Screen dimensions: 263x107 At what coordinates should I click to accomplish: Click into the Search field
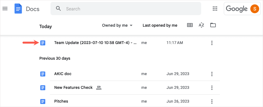(x=126, y=9)
